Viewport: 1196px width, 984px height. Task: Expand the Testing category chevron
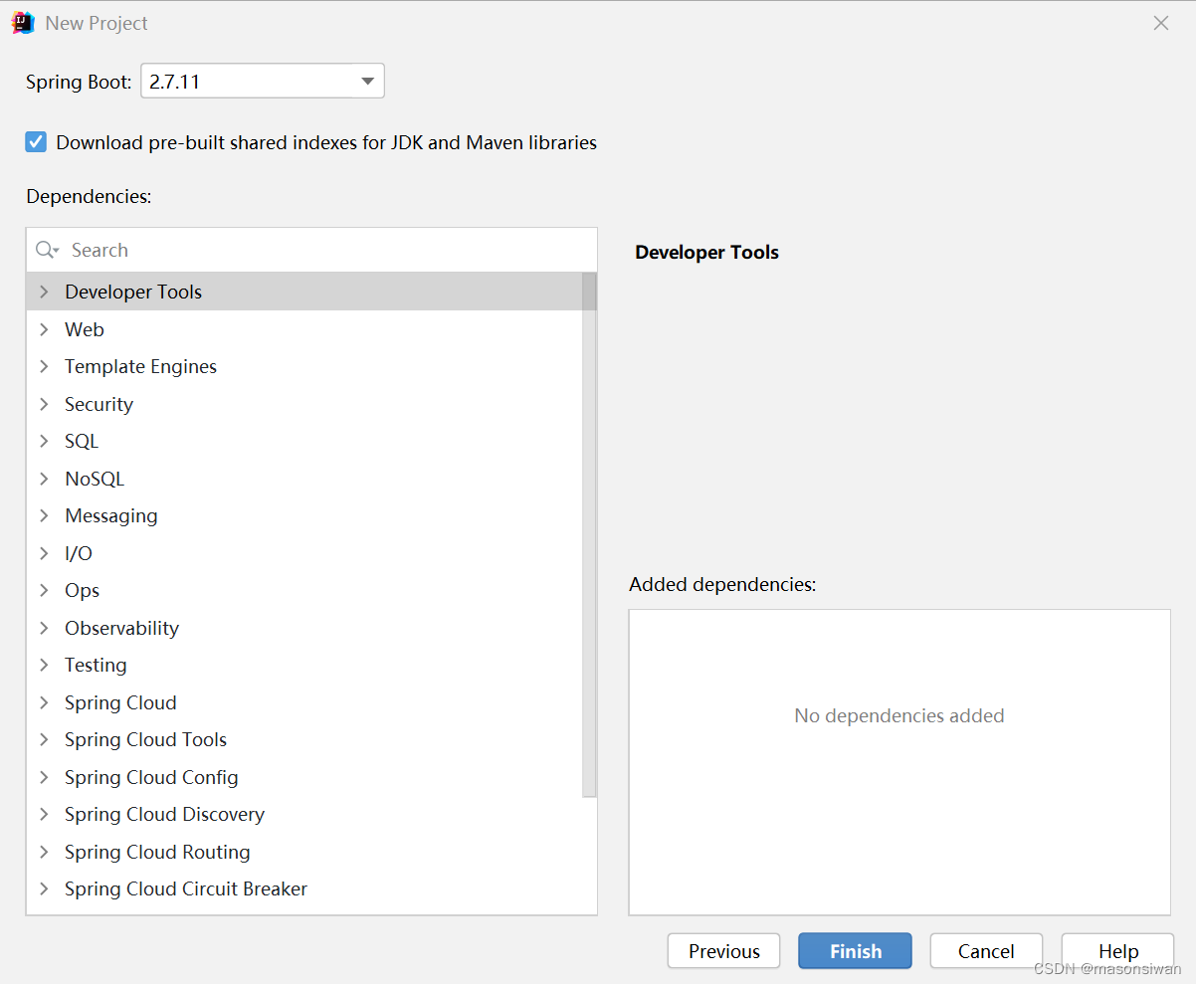point(44,665)
